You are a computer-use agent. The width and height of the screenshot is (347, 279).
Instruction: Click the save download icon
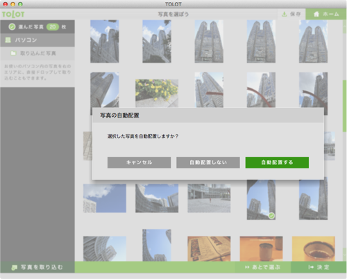tap(284, 15)
